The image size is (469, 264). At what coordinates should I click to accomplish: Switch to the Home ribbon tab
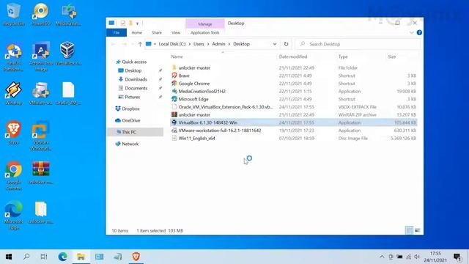click(x=137, y=32)
